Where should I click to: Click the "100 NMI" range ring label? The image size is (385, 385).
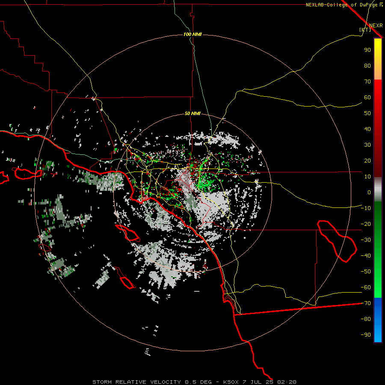tap(192, 34)
